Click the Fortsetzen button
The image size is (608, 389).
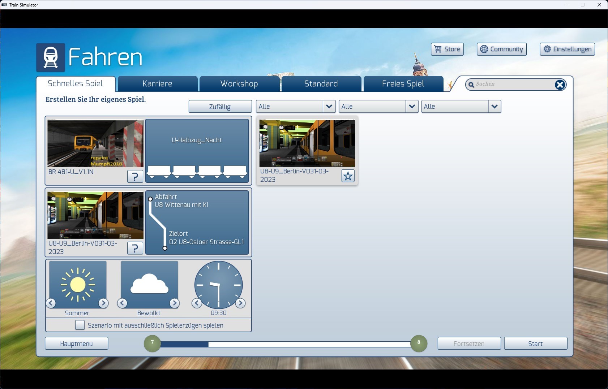pyautogui.click(x=469, y=343)
